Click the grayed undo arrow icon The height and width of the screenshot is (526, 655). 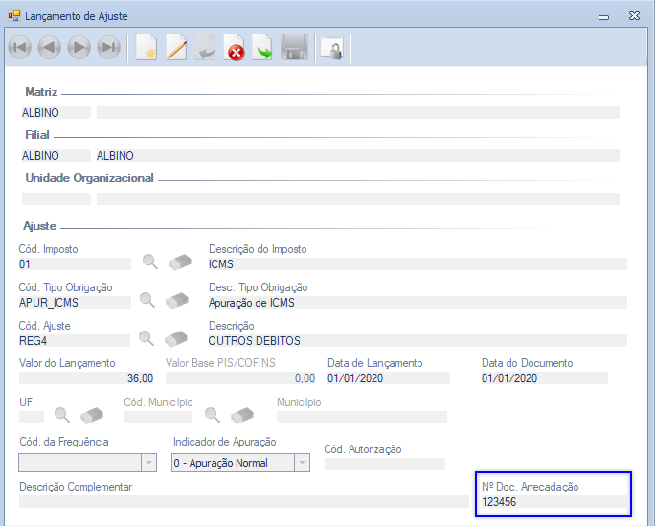pos(205,48)
